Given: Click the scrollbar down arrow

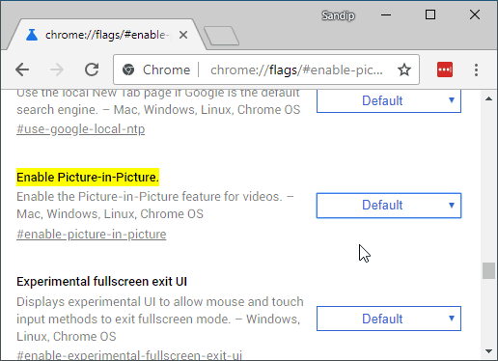Looking at the screenshot, I should (x=488, y=351).
